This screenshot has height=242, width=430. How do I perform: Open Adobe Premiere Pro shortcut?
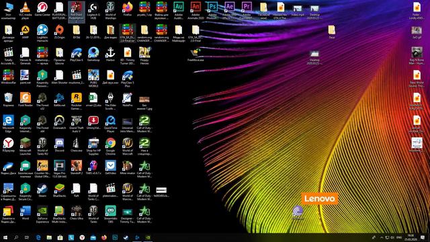(x=247, y=11)
